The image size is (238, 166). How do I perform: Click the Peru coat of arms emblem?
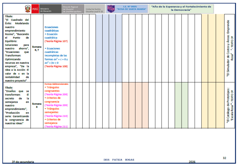click(x=28, y=9)
